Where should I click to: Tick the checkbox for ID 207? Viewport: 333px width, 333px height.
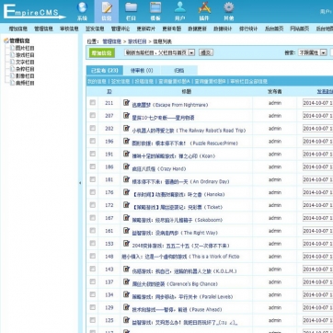pyautogui.click(x=93, y=115)
